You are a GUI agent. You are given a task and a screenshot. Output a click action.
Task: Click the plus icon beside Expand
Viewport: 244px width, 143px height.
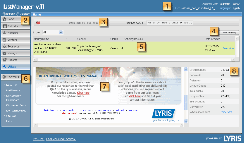pos(4,14)
